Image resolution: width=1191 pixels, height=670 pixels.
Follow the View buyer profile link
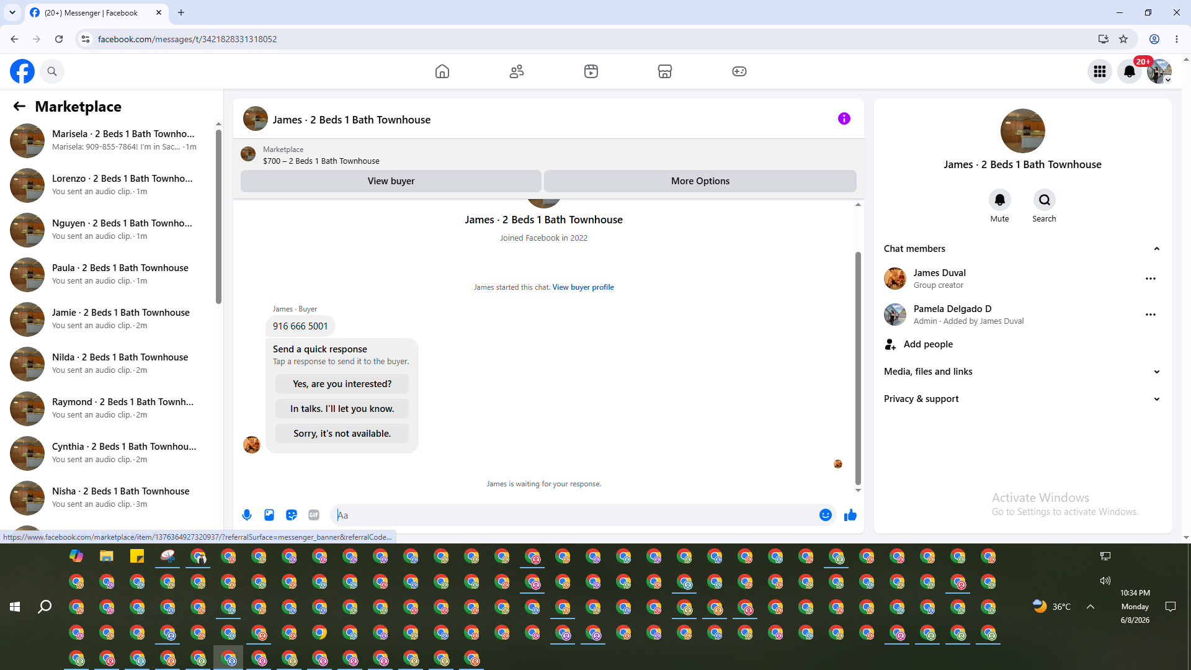tap(583, 287)
